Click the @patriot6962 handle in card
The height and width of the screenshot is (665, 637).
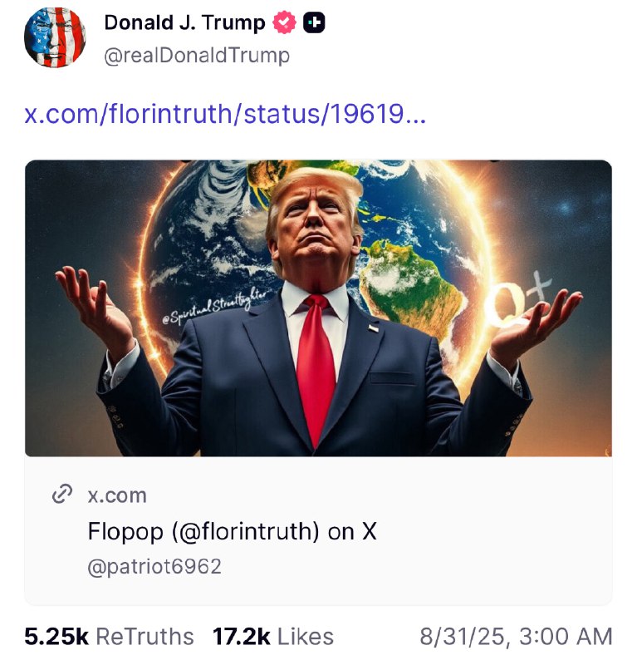154,567
